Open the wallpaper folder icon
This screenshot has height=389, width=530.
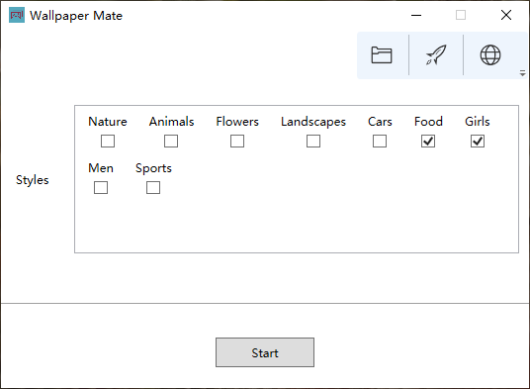(x=382, y=54)
